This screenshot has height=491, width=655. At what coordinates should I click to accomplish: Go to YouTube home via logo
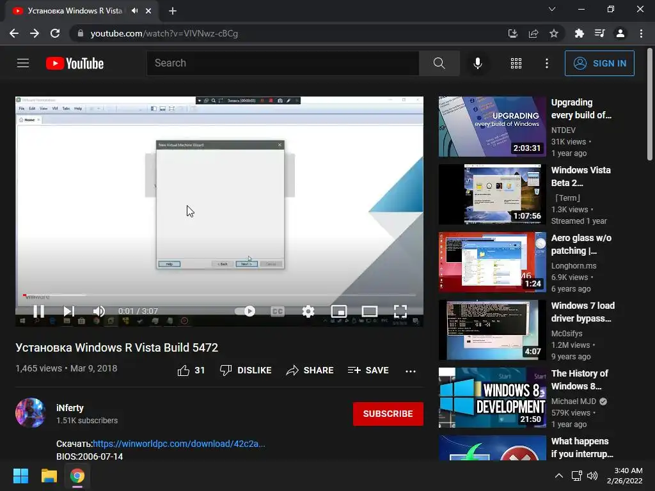point(75,63)
